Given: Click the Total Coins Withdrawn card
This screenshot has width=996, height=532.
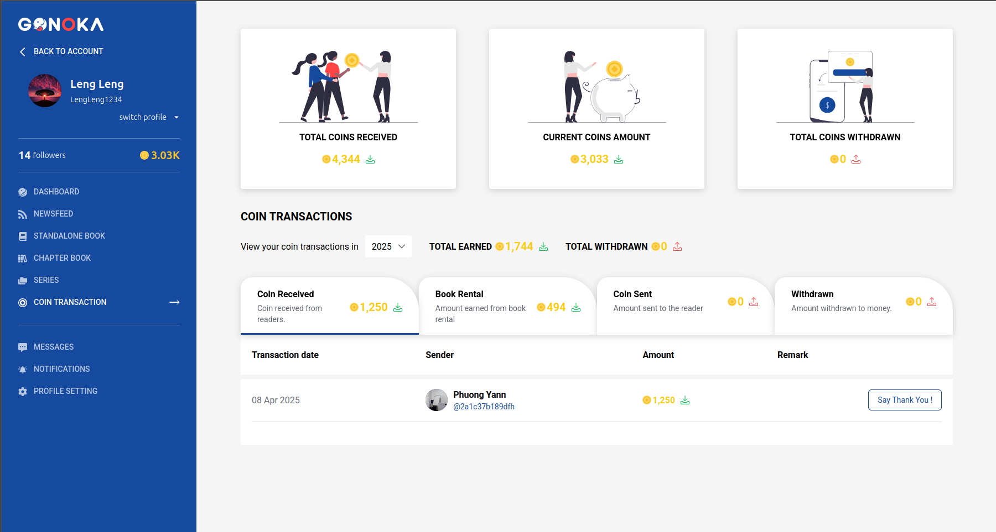Looking at the screenshot, I should 844,109.
